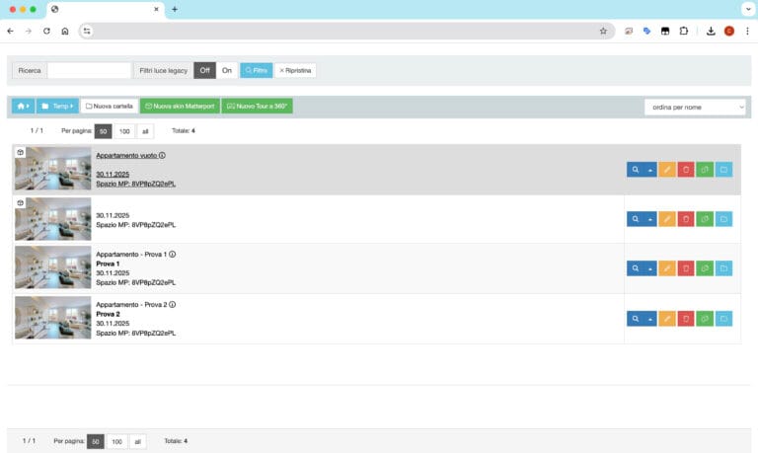Switch Filtri luce legacy to On
The height and width of the screenshot is (453, 758).
pyautogui.click(x=227, y=71)
